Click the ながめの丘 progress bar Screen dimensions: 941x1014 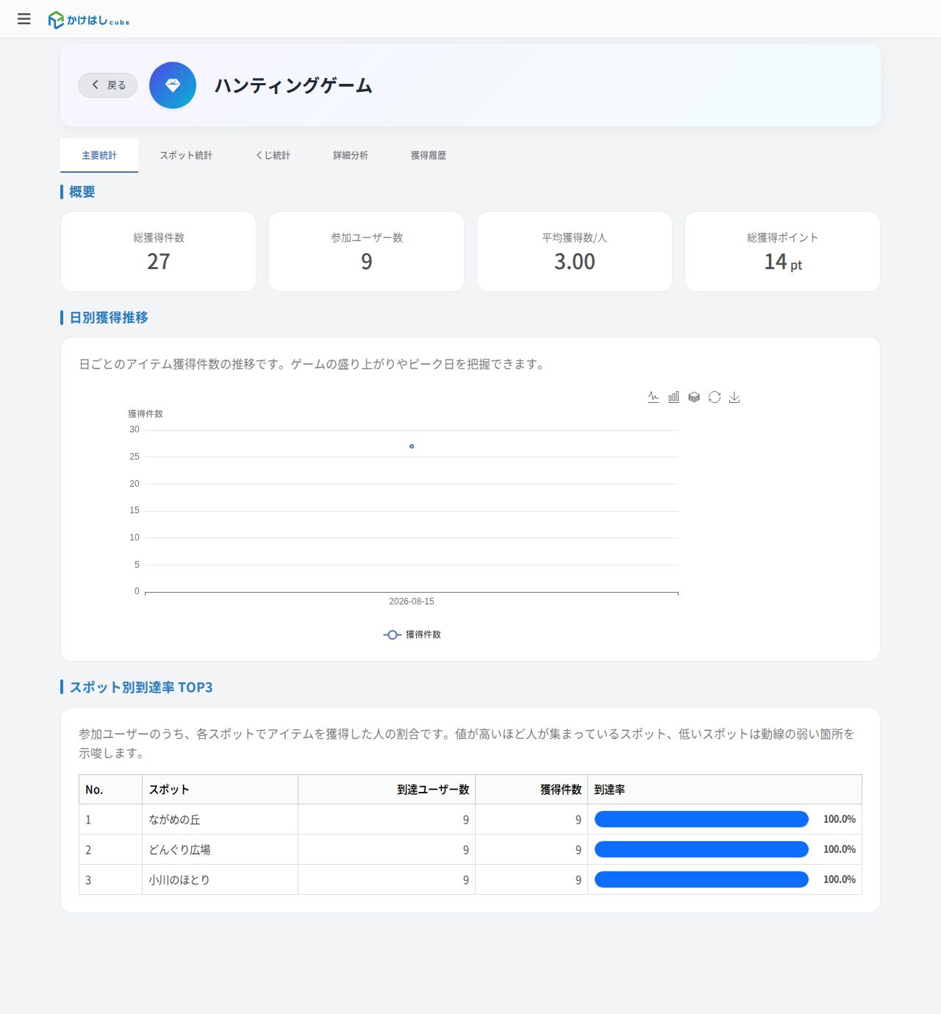coord(701,819)
